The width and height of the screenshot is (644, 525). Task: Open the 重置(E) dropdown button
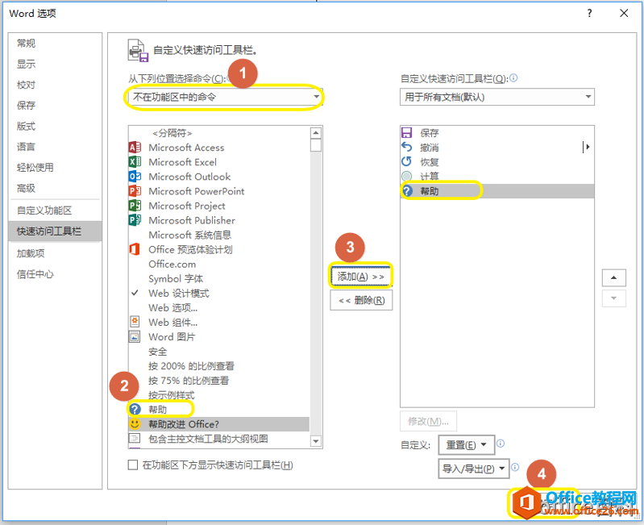pos(466,445)
